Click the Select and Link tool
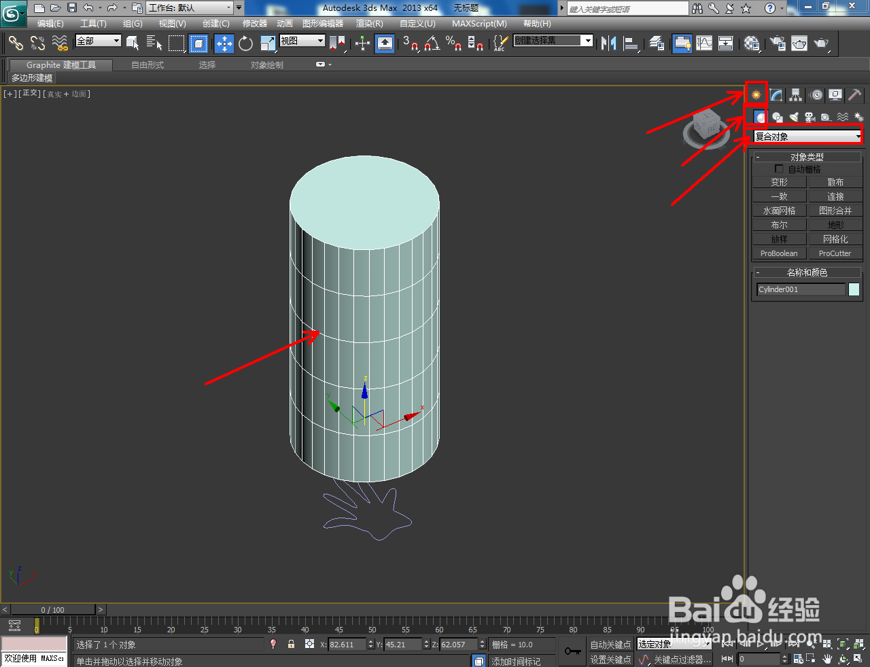 pyautogui.click(x=16, y=43)
